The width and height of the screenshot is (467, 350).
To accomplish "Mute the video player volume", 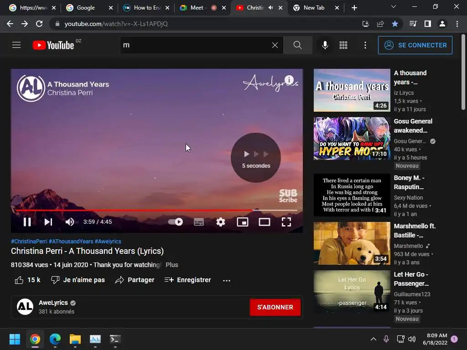I will (x=70, y=222).
